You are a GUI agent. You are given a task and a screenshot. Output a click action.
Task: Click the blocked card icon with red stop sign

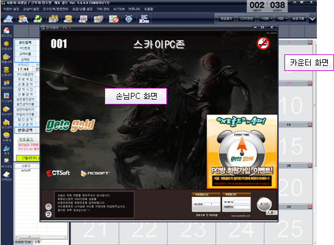pyautogui.click(x=114, y=19)
